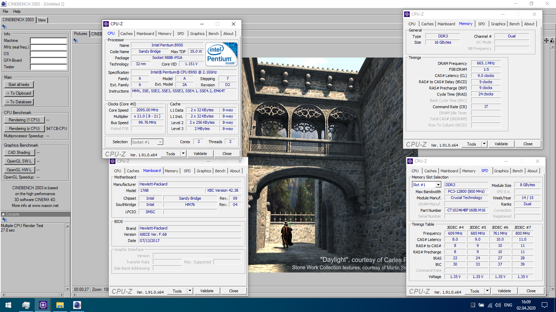Start the OpenGL SW-L test

click(19, 161)
